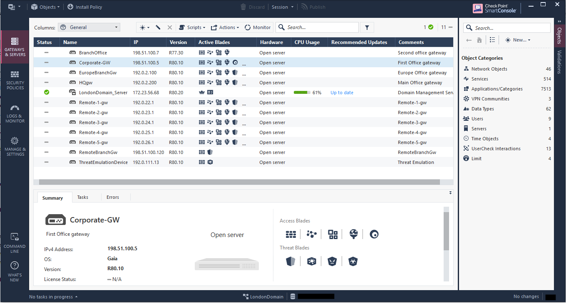Open the application main menu dropdown

(x=14, y=7)
